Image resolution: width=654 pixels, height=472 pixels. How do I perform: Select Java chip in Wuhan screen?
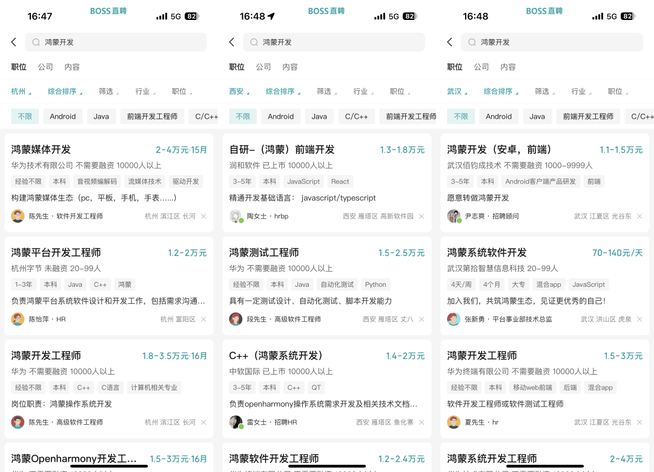pos(537,116)
